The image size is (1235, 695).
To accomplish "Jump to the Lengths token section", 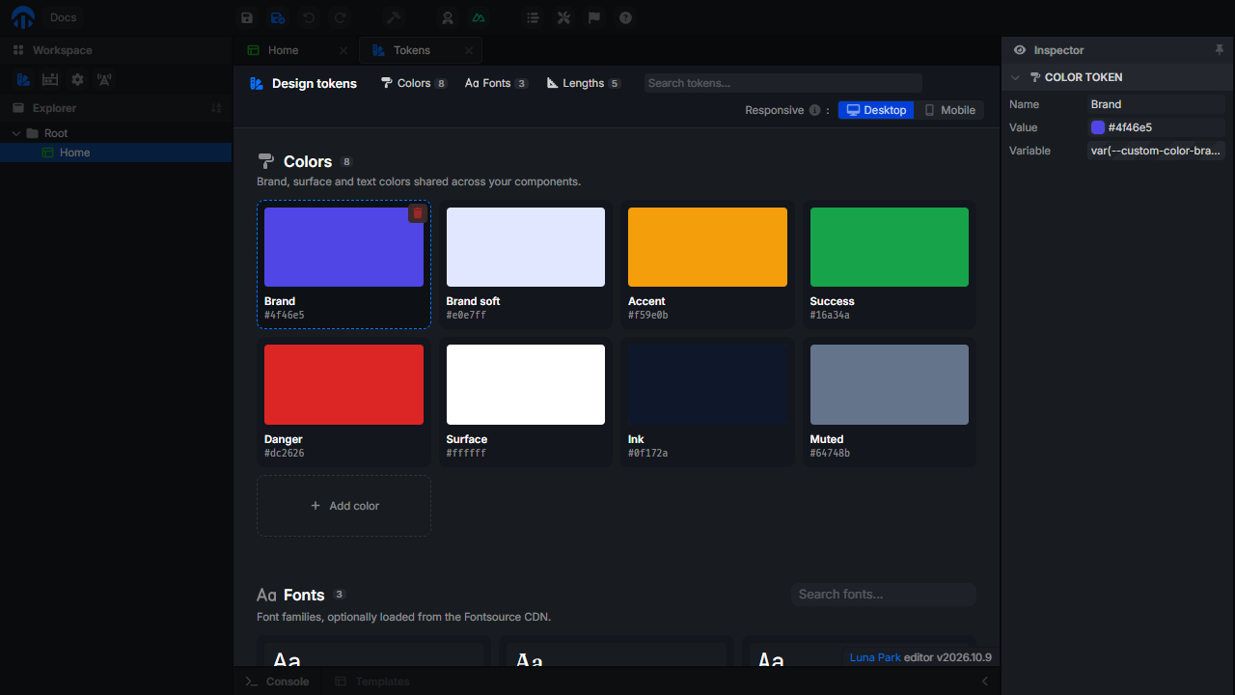I will tap(584, 83).
